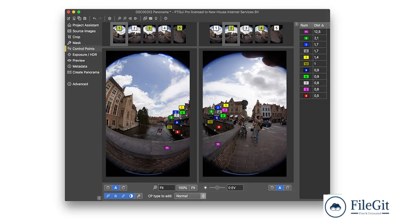Rotate left pane image clockwise
Image resolution: width=395 pixels, height=222 pixels.
point(123,187)
